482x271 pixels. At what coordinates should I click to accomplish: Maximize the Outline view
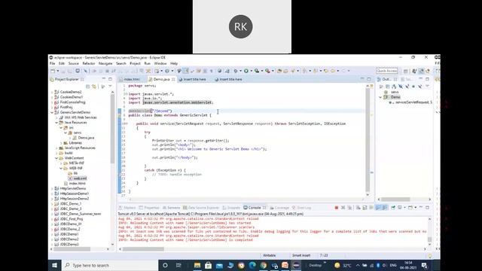coord(427,79)
